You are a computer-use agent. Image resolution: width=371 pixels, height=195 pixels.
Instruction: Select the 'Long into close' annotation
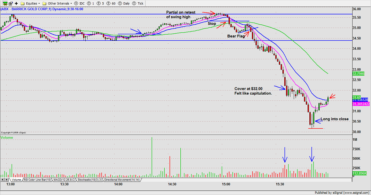[x=334, y=119]
